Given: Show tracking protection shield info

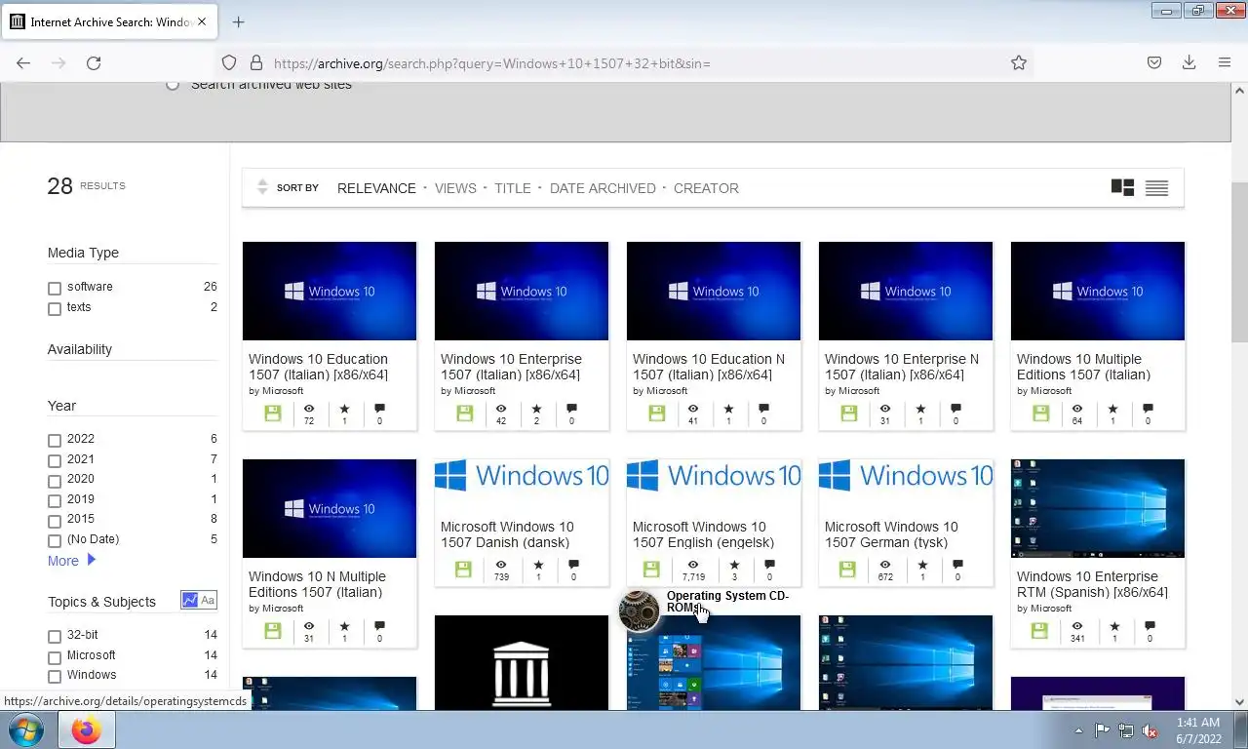Looking at the screenshot, I should 229,62.
